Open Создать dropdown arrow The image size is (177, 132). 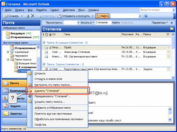(21, 16)
